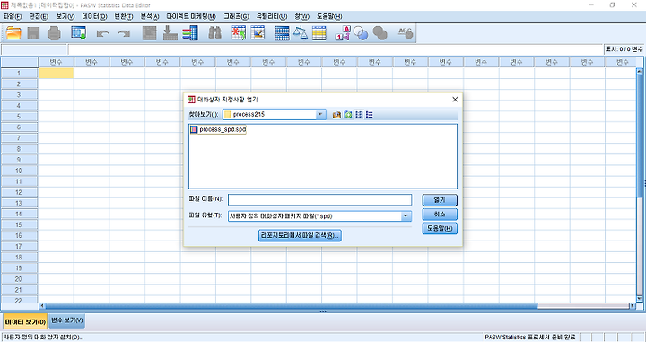The width and height of the screenshot is (646, 342).
Task: Open the 도움말(H) menu in menu bar
Action: click(329, 16)
